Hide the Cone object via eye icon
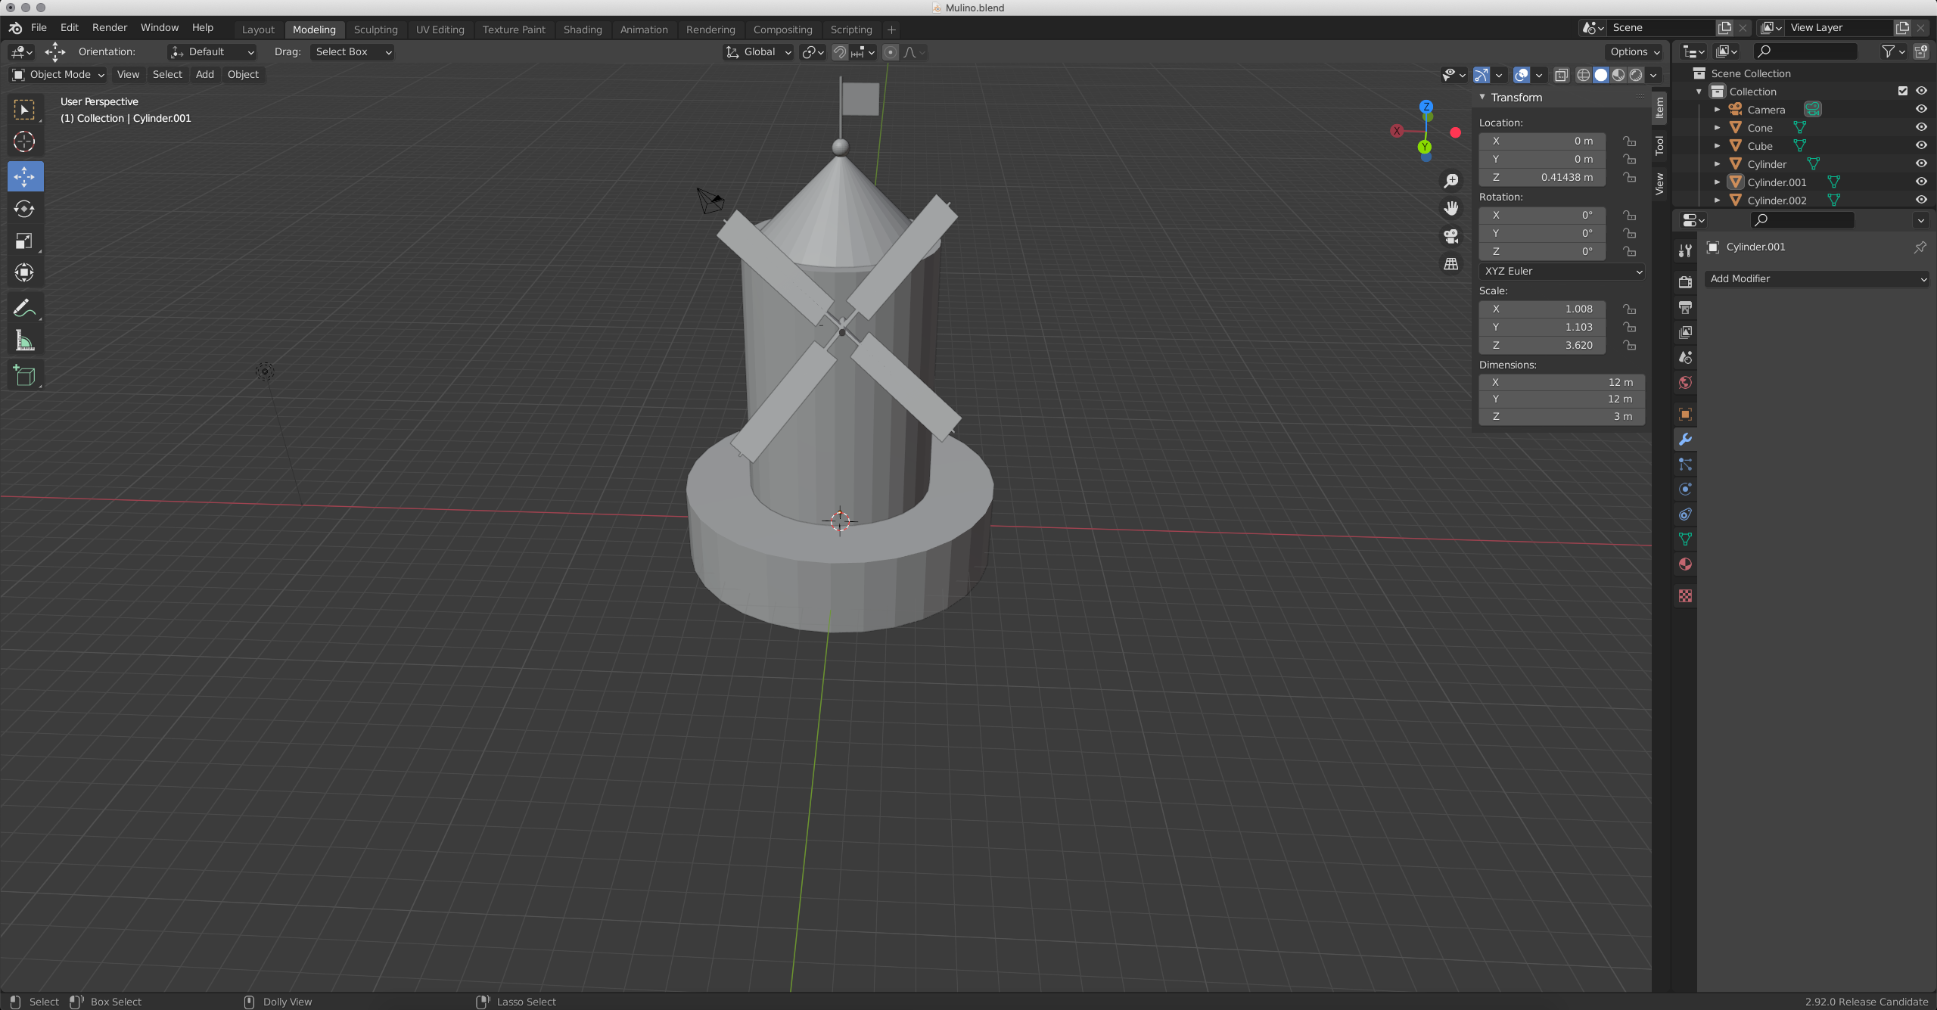Image resolution: width=1937 pixels, height=1010 pixels. coord(1921,127)
